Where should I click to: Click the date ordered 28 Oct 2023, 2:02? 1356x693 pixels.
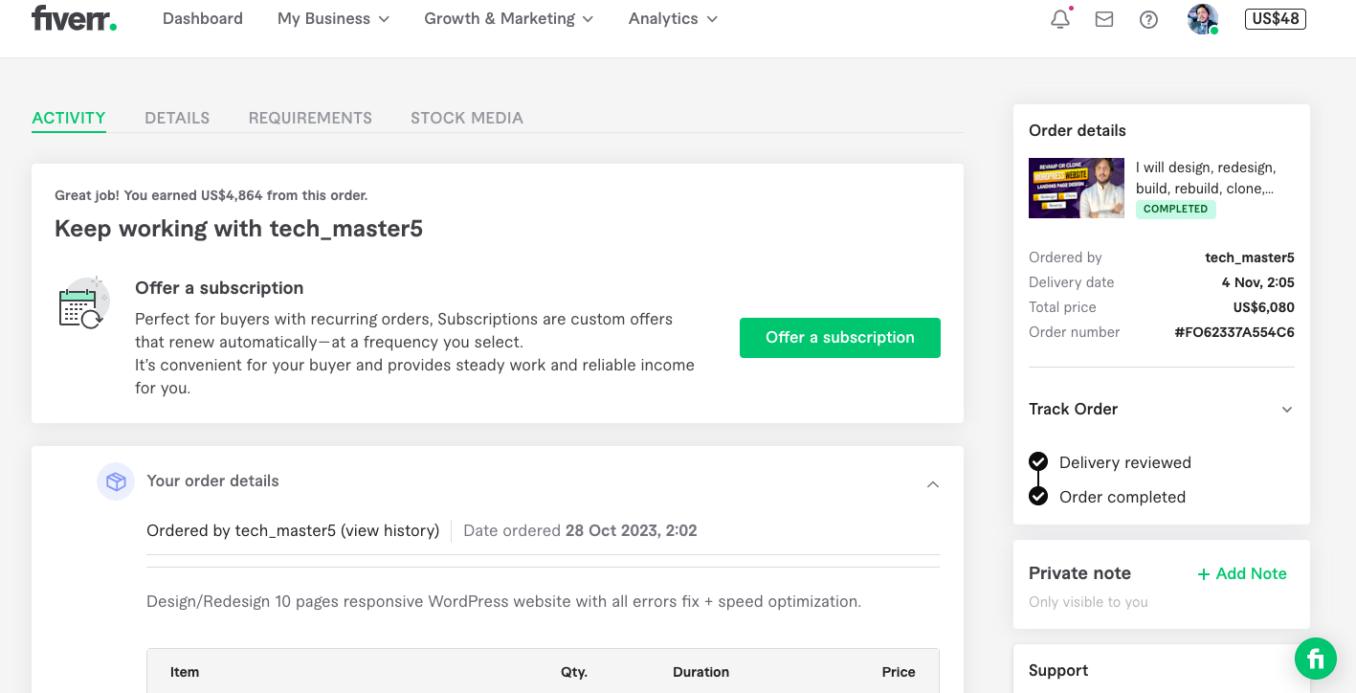coord(632,530)
